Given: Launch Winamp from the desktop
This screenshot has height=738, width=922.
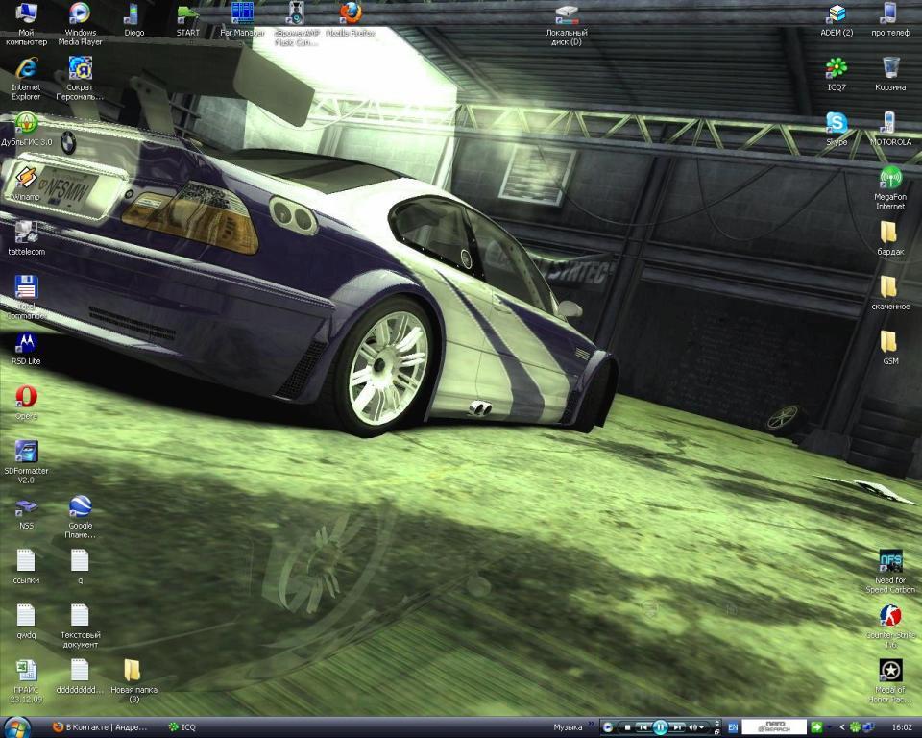Looking at the screenshot, I should (x=26, y=184).
